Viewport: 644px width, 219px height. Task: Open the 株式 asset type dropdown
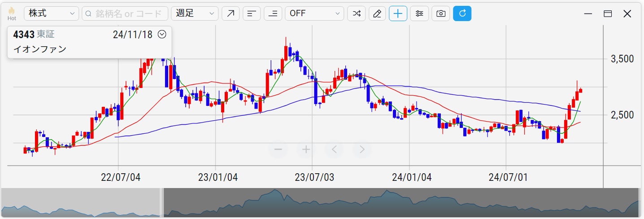point(51,13)
